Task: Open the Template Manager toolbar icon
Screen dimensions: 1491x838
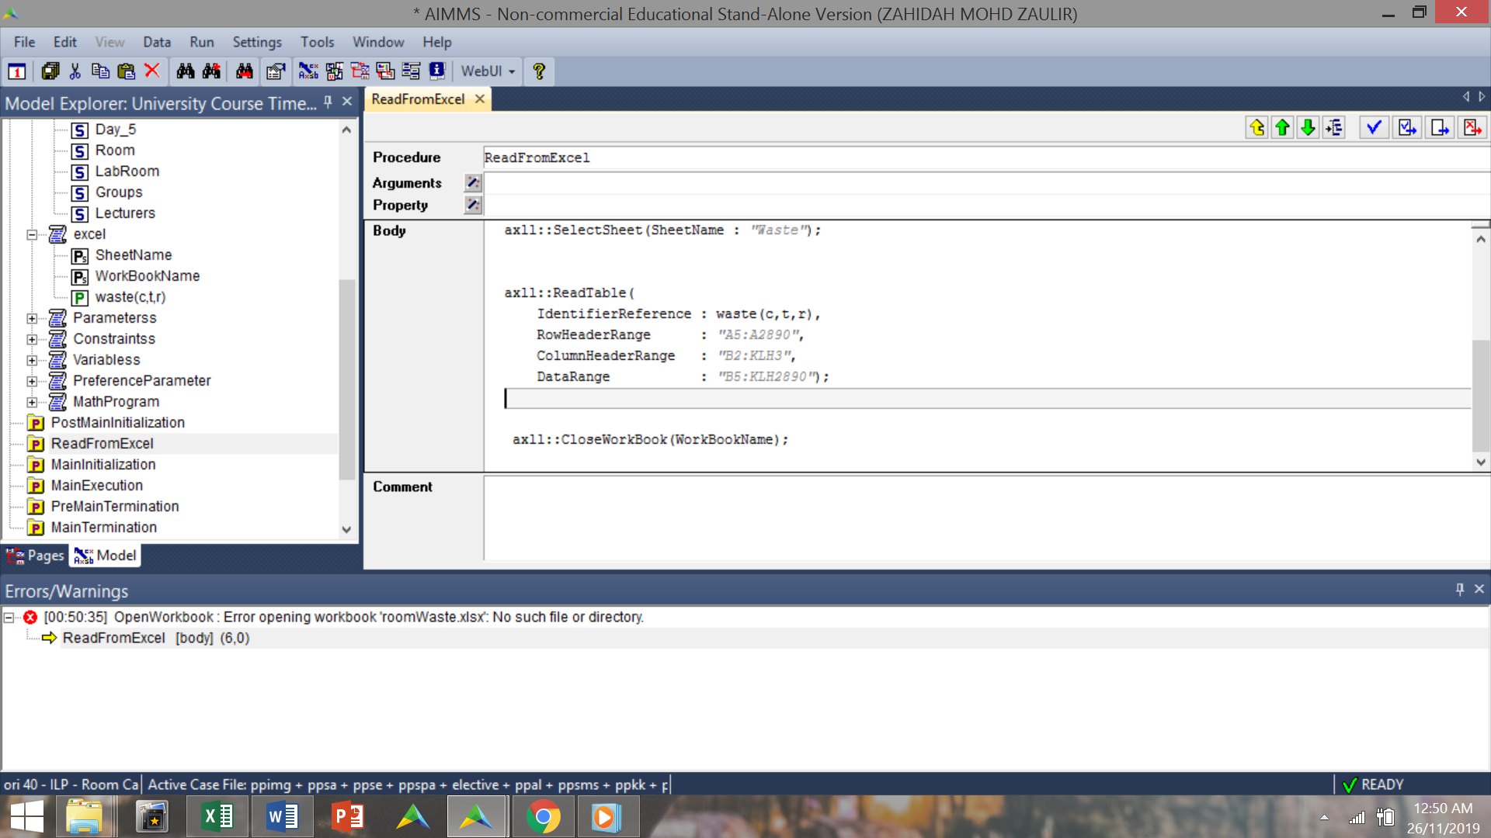Action: click(x=385, y=71)
